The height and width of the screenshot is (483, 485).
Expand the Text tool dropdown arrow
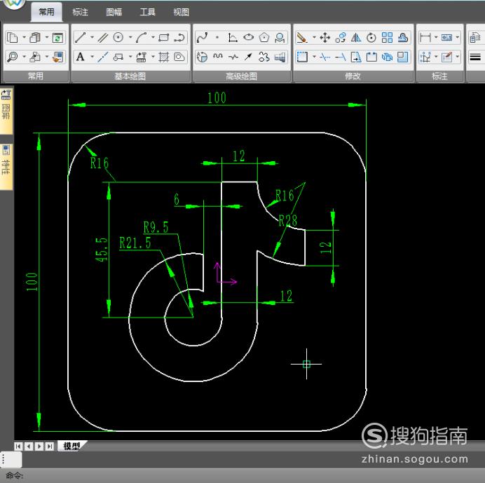(93, 57)
